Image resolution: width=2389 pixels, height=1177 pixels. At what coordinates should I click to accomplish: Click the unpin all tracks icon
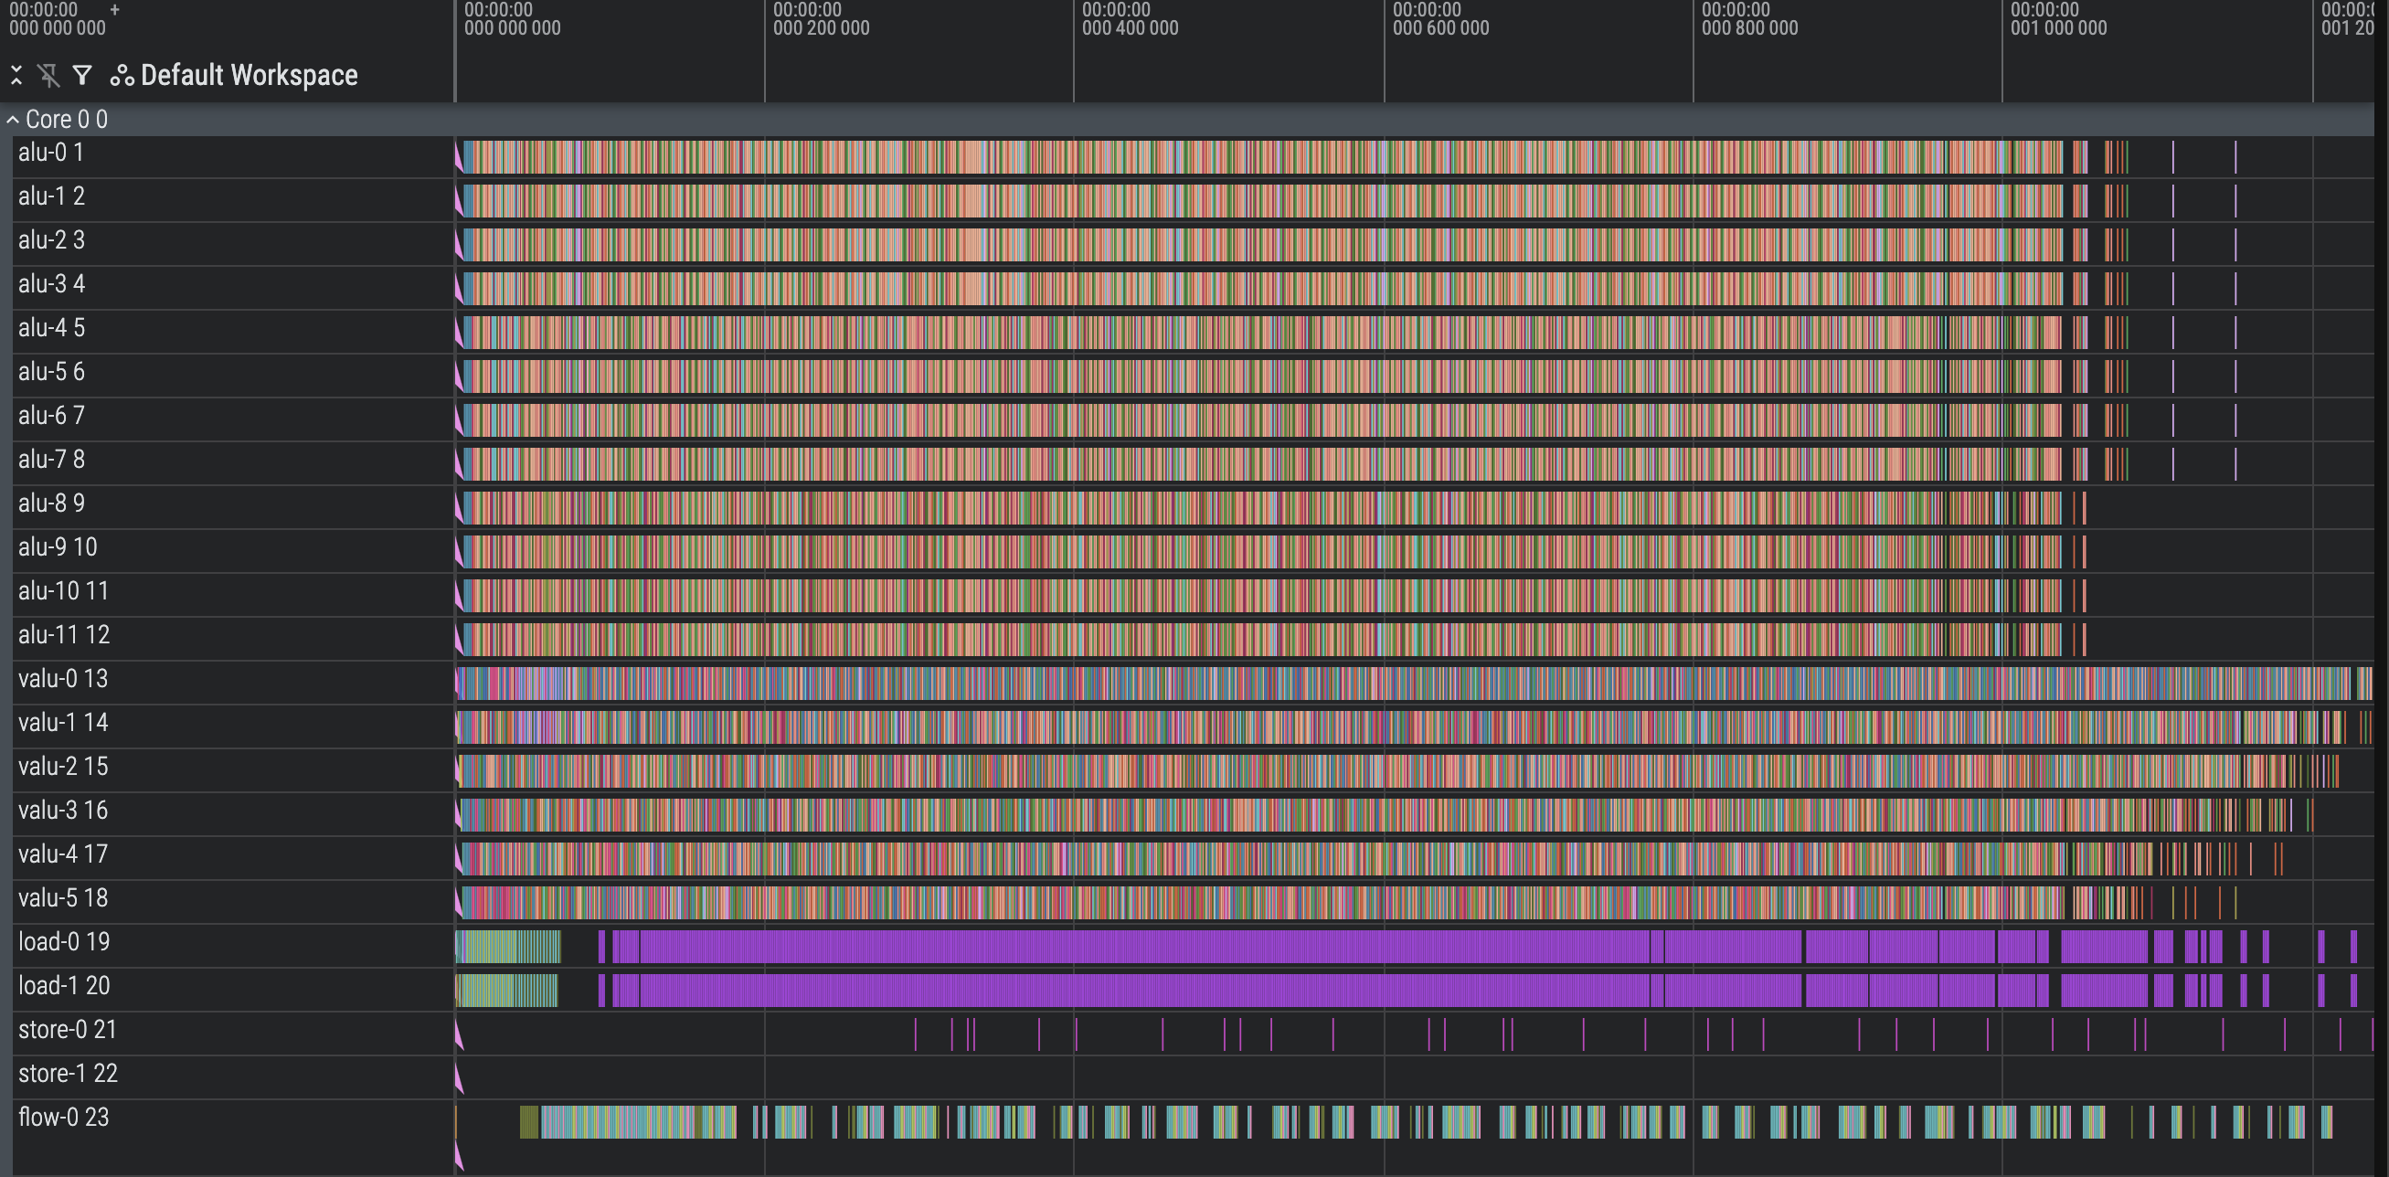coord(48,75)
